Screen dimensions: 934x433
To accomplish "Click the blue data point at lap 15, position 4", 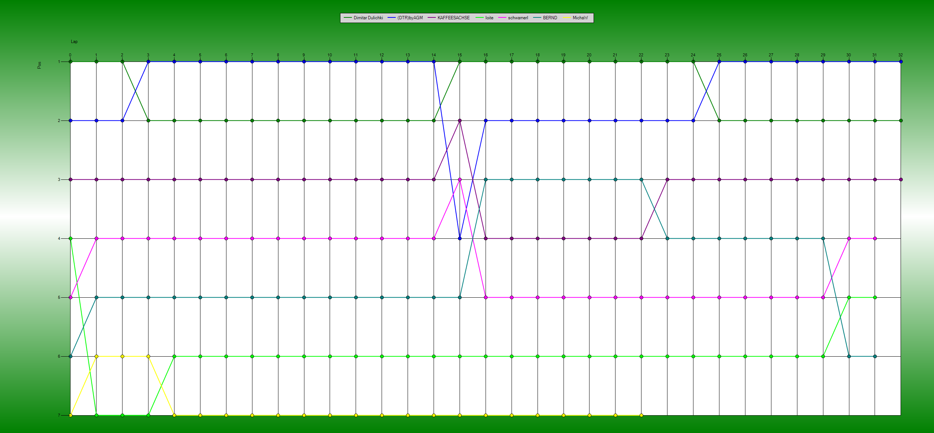I will point(460,238).
